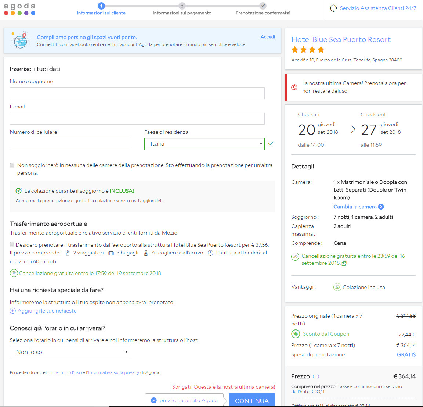Select the struck-through original price € 391,58
This screenshot has width=423, height=407.
coord(406,316)
